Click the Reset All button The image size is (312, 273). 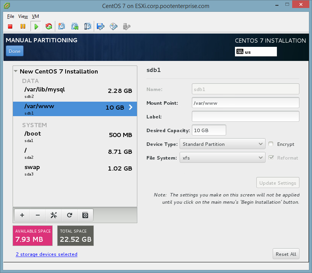(286, 254)
